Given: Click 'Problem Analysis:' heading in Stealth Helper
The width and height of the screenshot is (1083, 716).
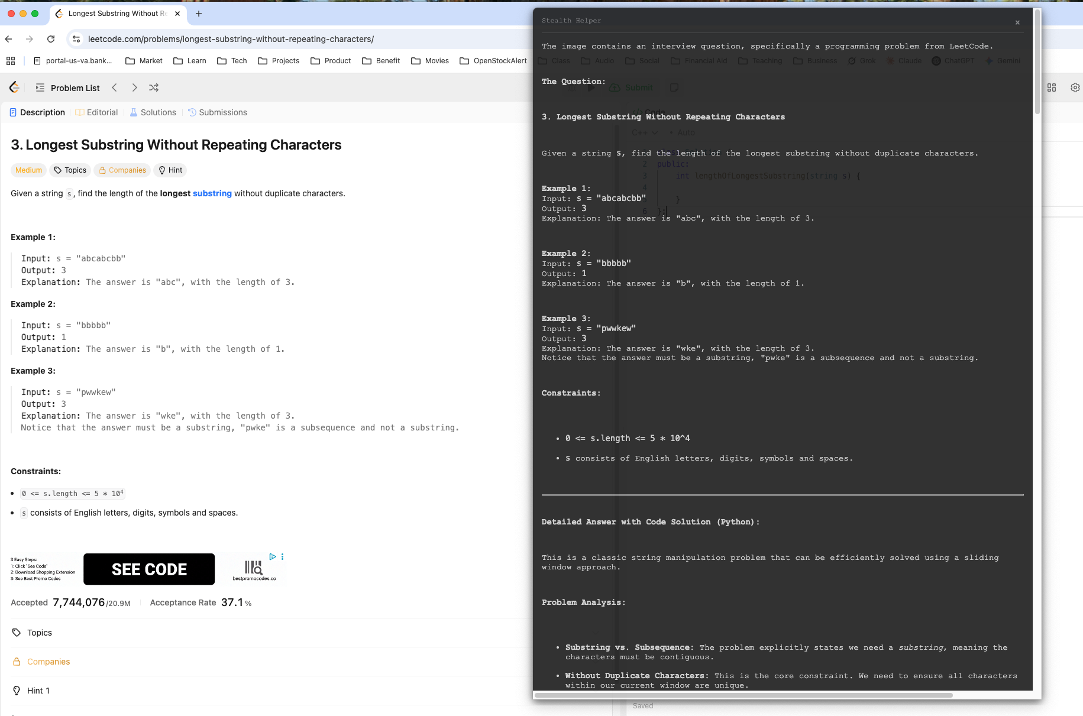Looking at the screenshot, I should click(583, 602).
